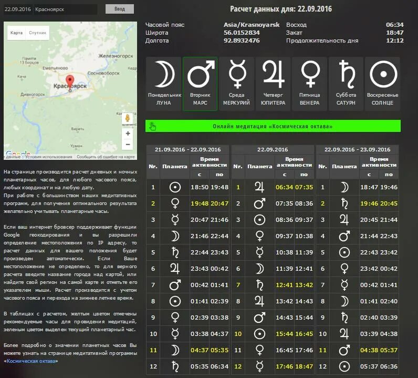Select the Wednesday Mercury planet tile

click(x=236, y=84)
